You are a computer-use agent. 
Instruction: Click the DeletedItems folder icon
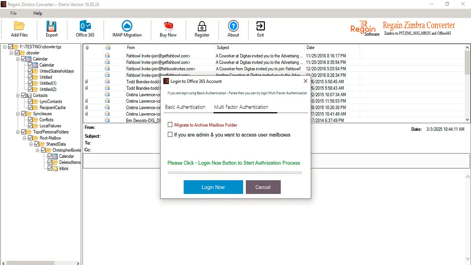(x=56, y=162)
